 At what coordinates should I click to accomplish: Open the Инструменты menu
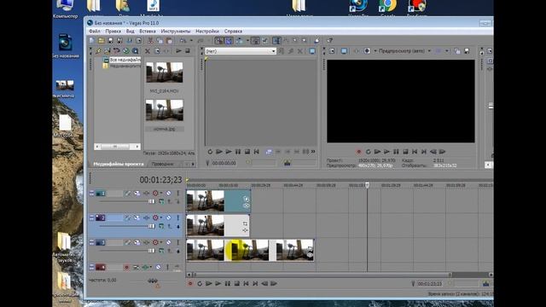176,31
